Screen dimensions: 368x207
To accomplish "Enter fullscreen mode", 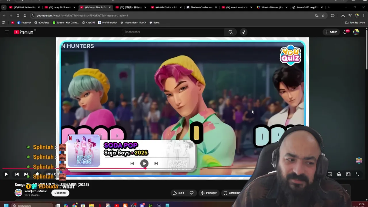I will coord(357,174).
